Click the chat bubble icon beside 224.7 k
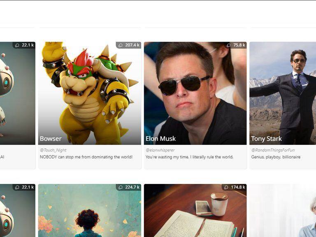Image resolution: width=316 pixels, height=237 pixels. [121, 187]
